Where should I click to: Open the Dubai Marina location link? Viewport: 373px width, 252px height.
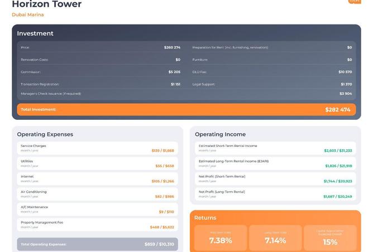(28, 15)
